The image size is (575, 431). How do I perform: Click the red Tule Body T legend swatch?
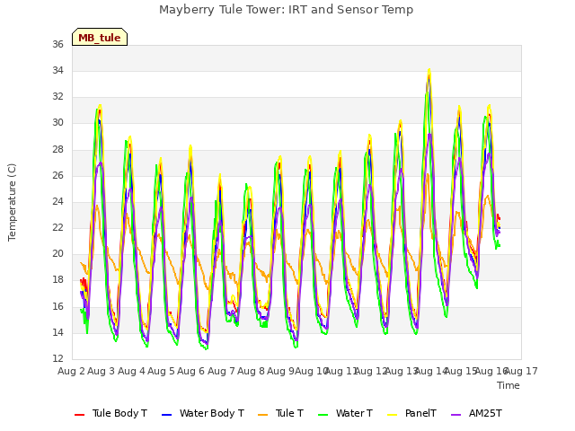(80, 415)
